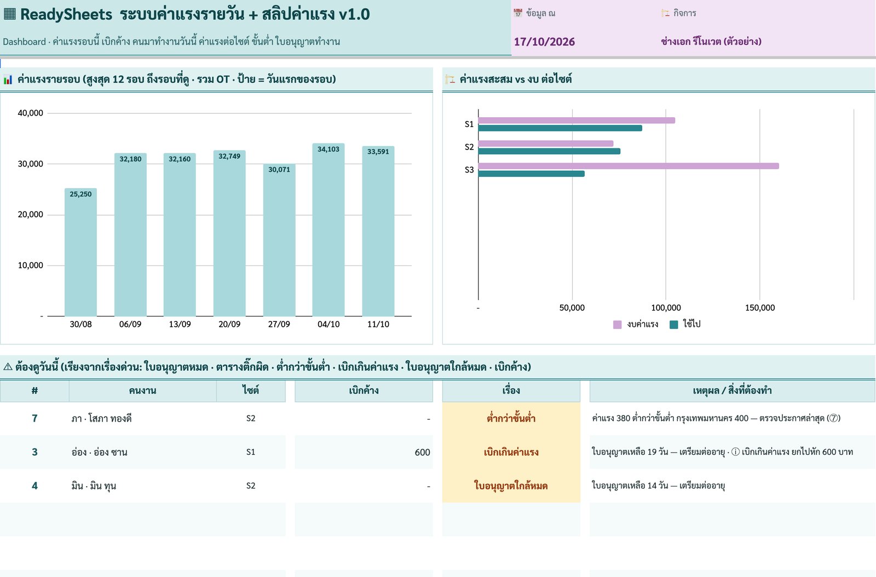Click the S1 purple budget bar
Viewport: 876px width, 577px height.
click(x=577, y=120)
